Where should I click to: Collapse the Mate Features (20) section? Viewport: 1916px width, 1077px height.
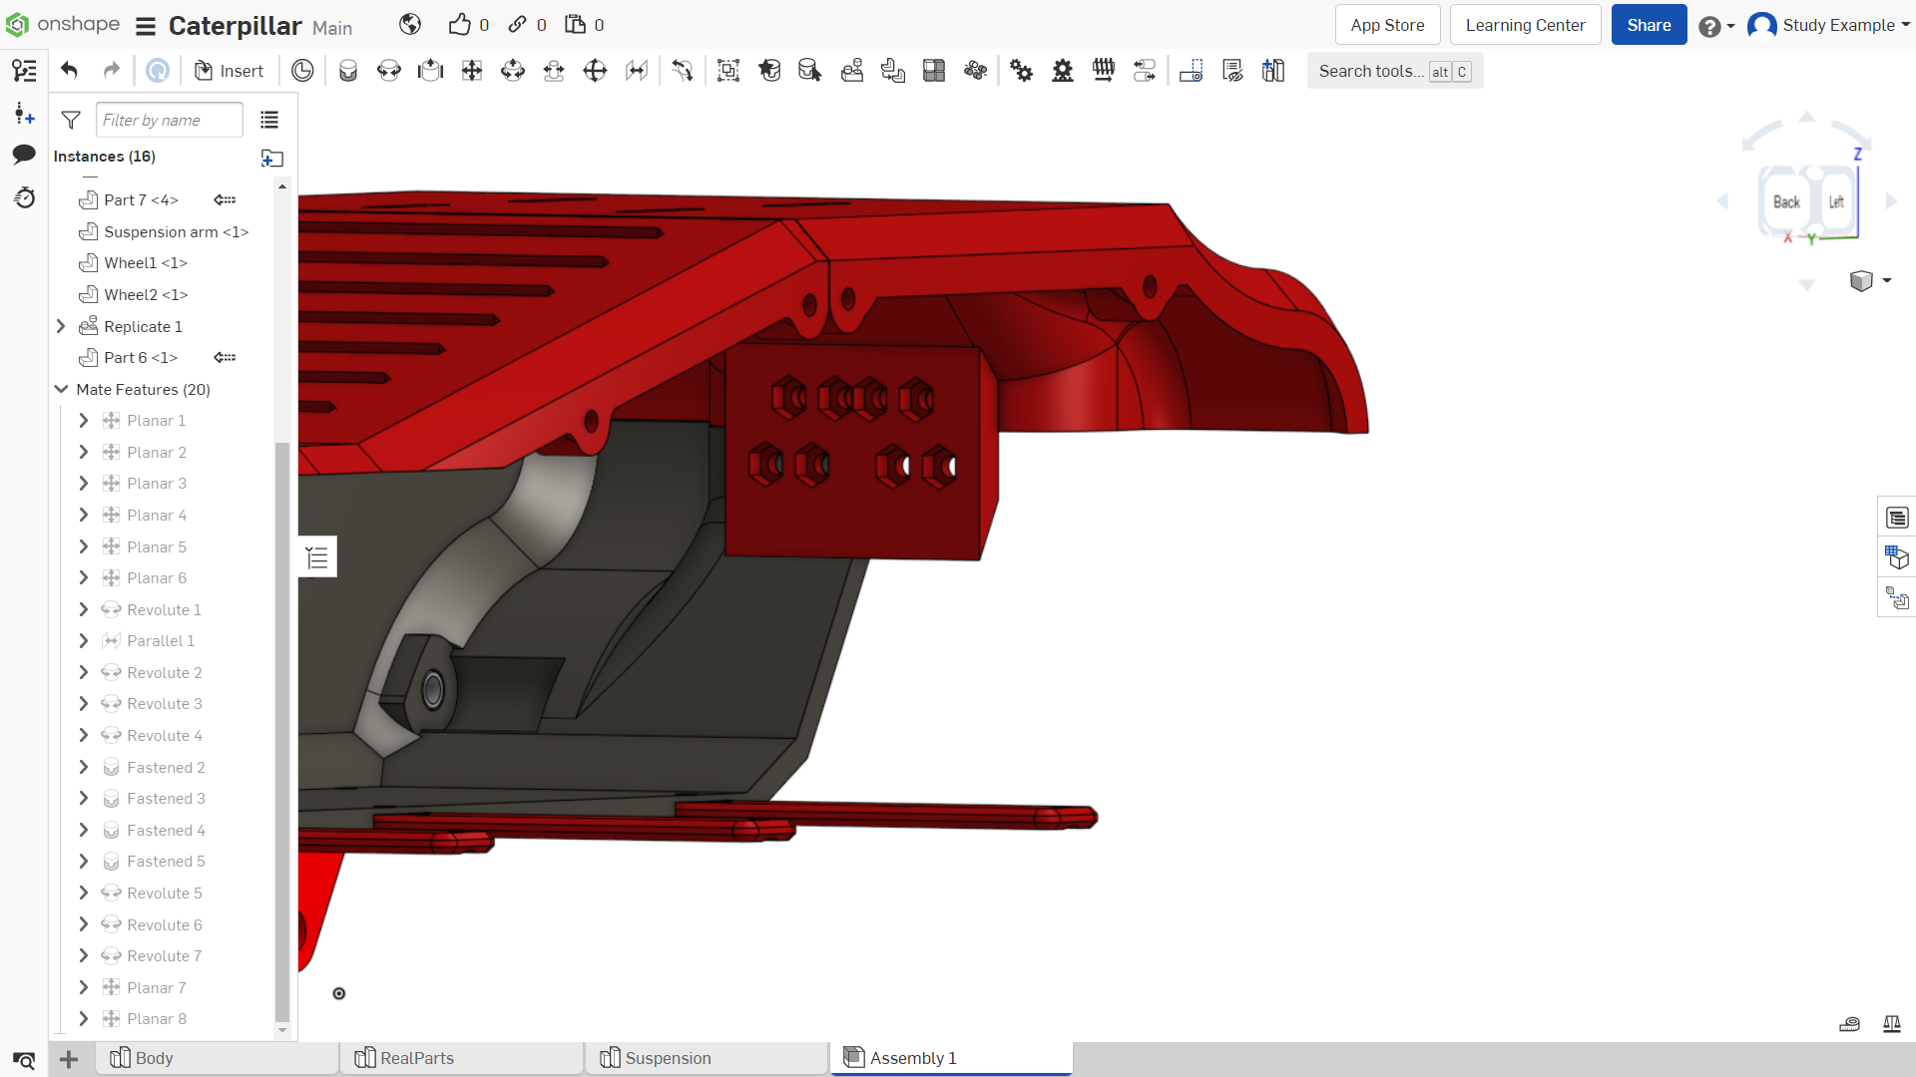tap(61, 389)
